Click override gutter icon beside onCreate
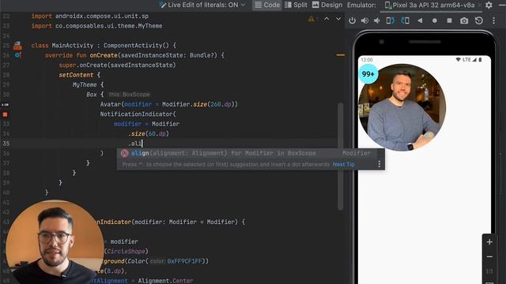506x284 pixels. coord(18,55)
